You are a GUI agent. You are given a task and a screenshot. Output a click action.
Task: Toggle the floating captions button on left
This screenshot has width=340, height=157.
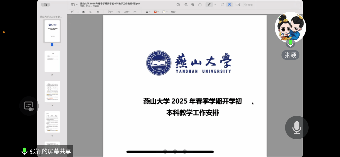pos(29,106)
